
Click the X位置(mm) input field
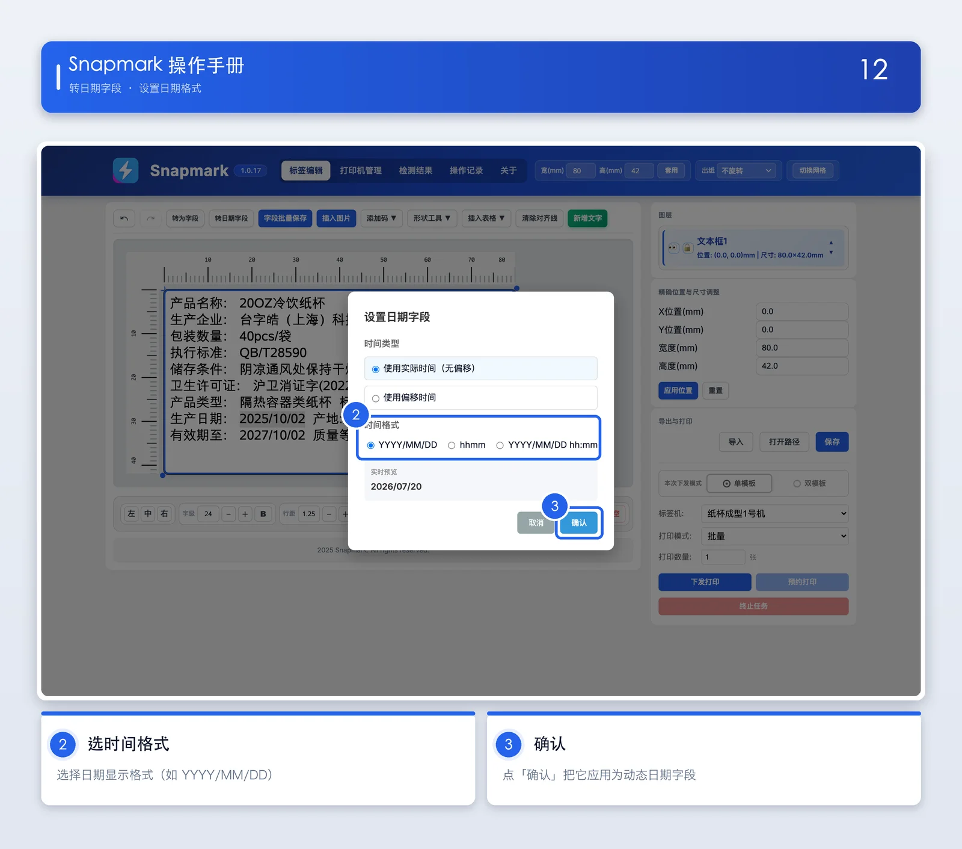[x=802, y=312]
